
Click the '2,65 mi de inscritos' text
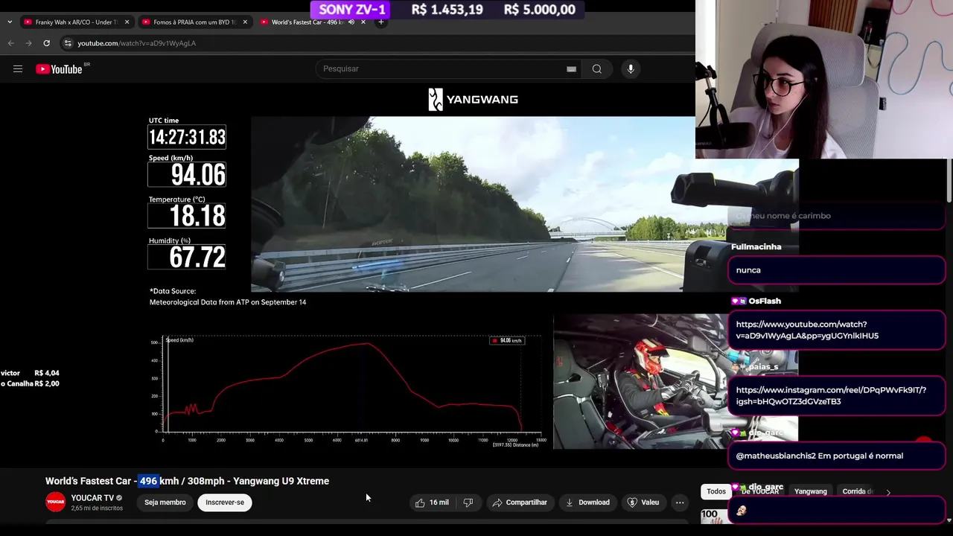(x=97, y=508)
